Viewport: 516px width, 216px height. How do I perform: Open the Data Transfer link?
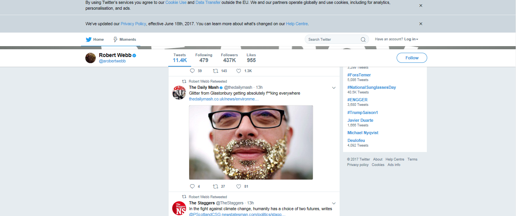(208, 2)
